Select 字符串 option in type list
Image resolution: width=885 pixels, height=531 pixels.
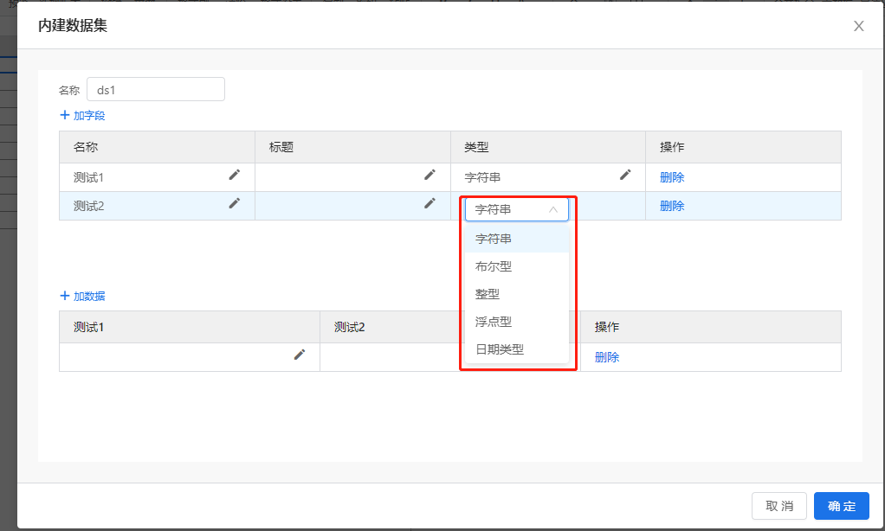[x=516, y=239]
